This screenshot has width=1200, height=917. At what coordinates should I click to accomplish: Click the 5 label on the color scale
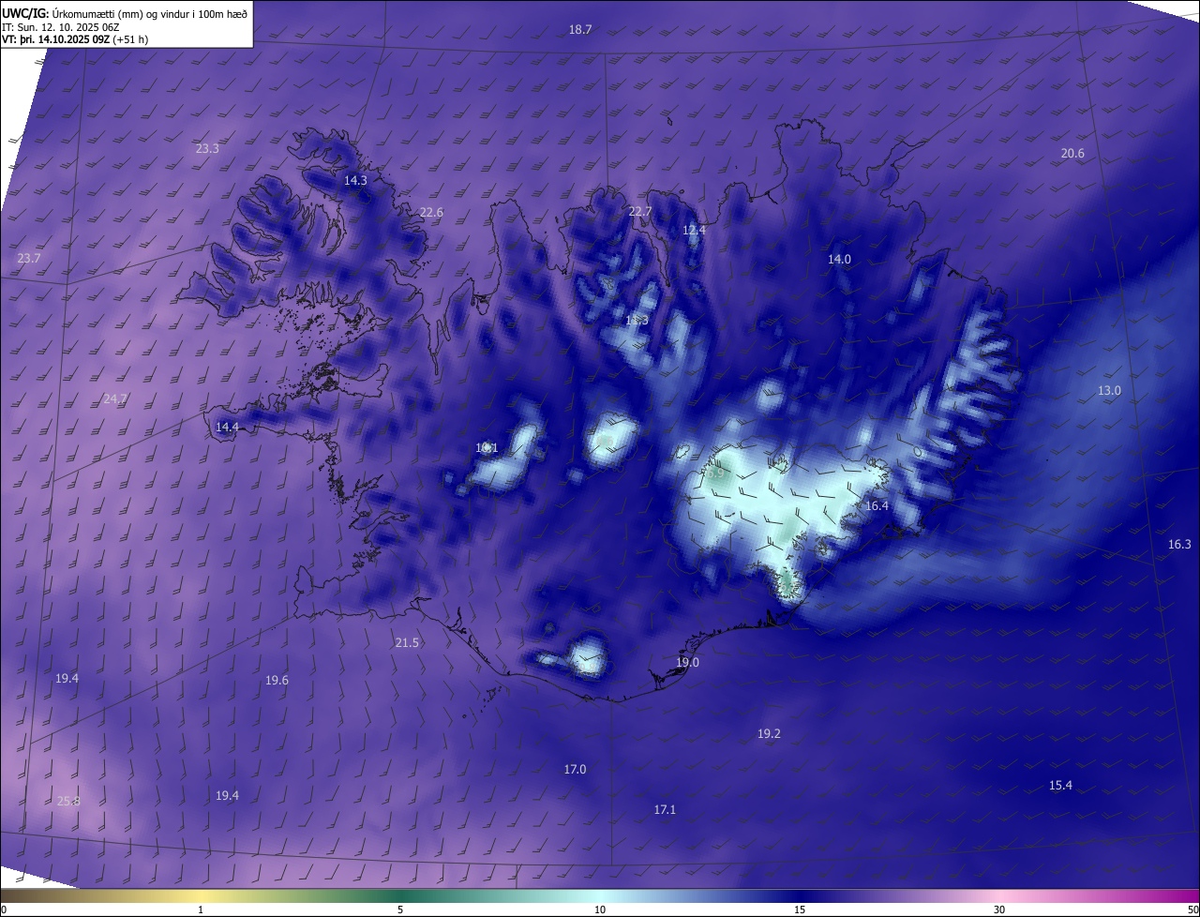point(400,909)
